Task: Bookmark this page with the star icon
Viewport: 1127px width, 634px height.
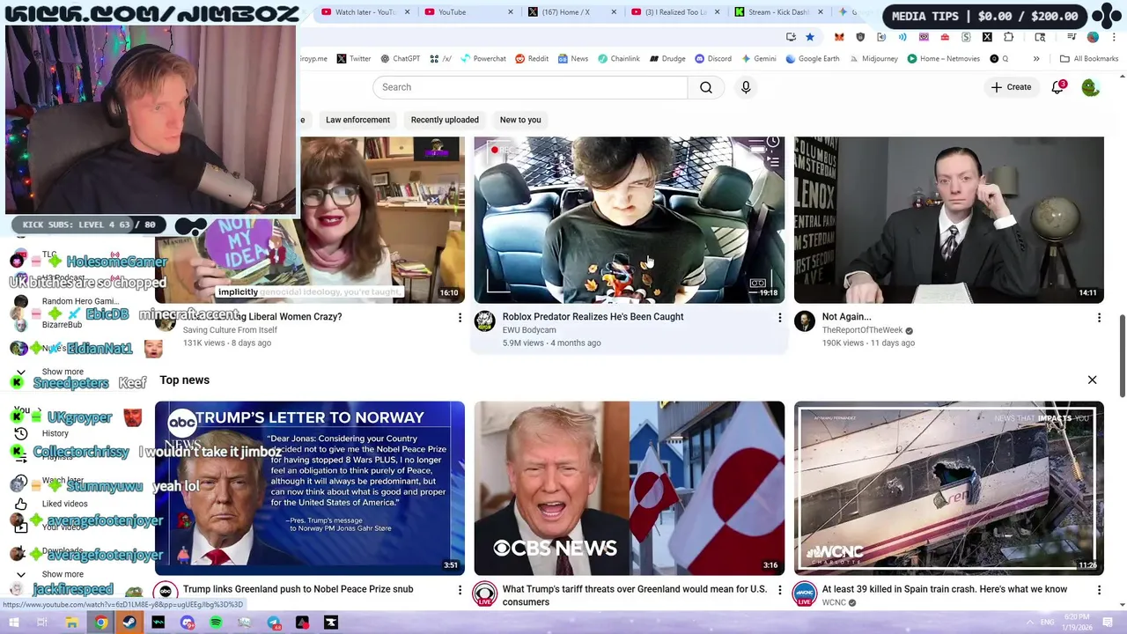Action: [x=810, y=37]
